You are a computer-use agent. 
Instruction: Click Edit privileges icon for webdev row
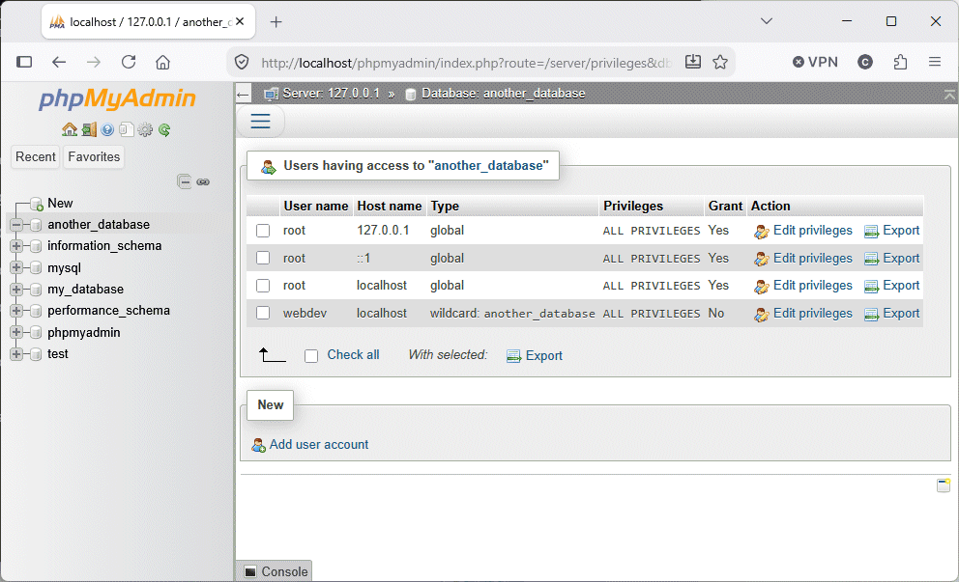click(762, 315)
